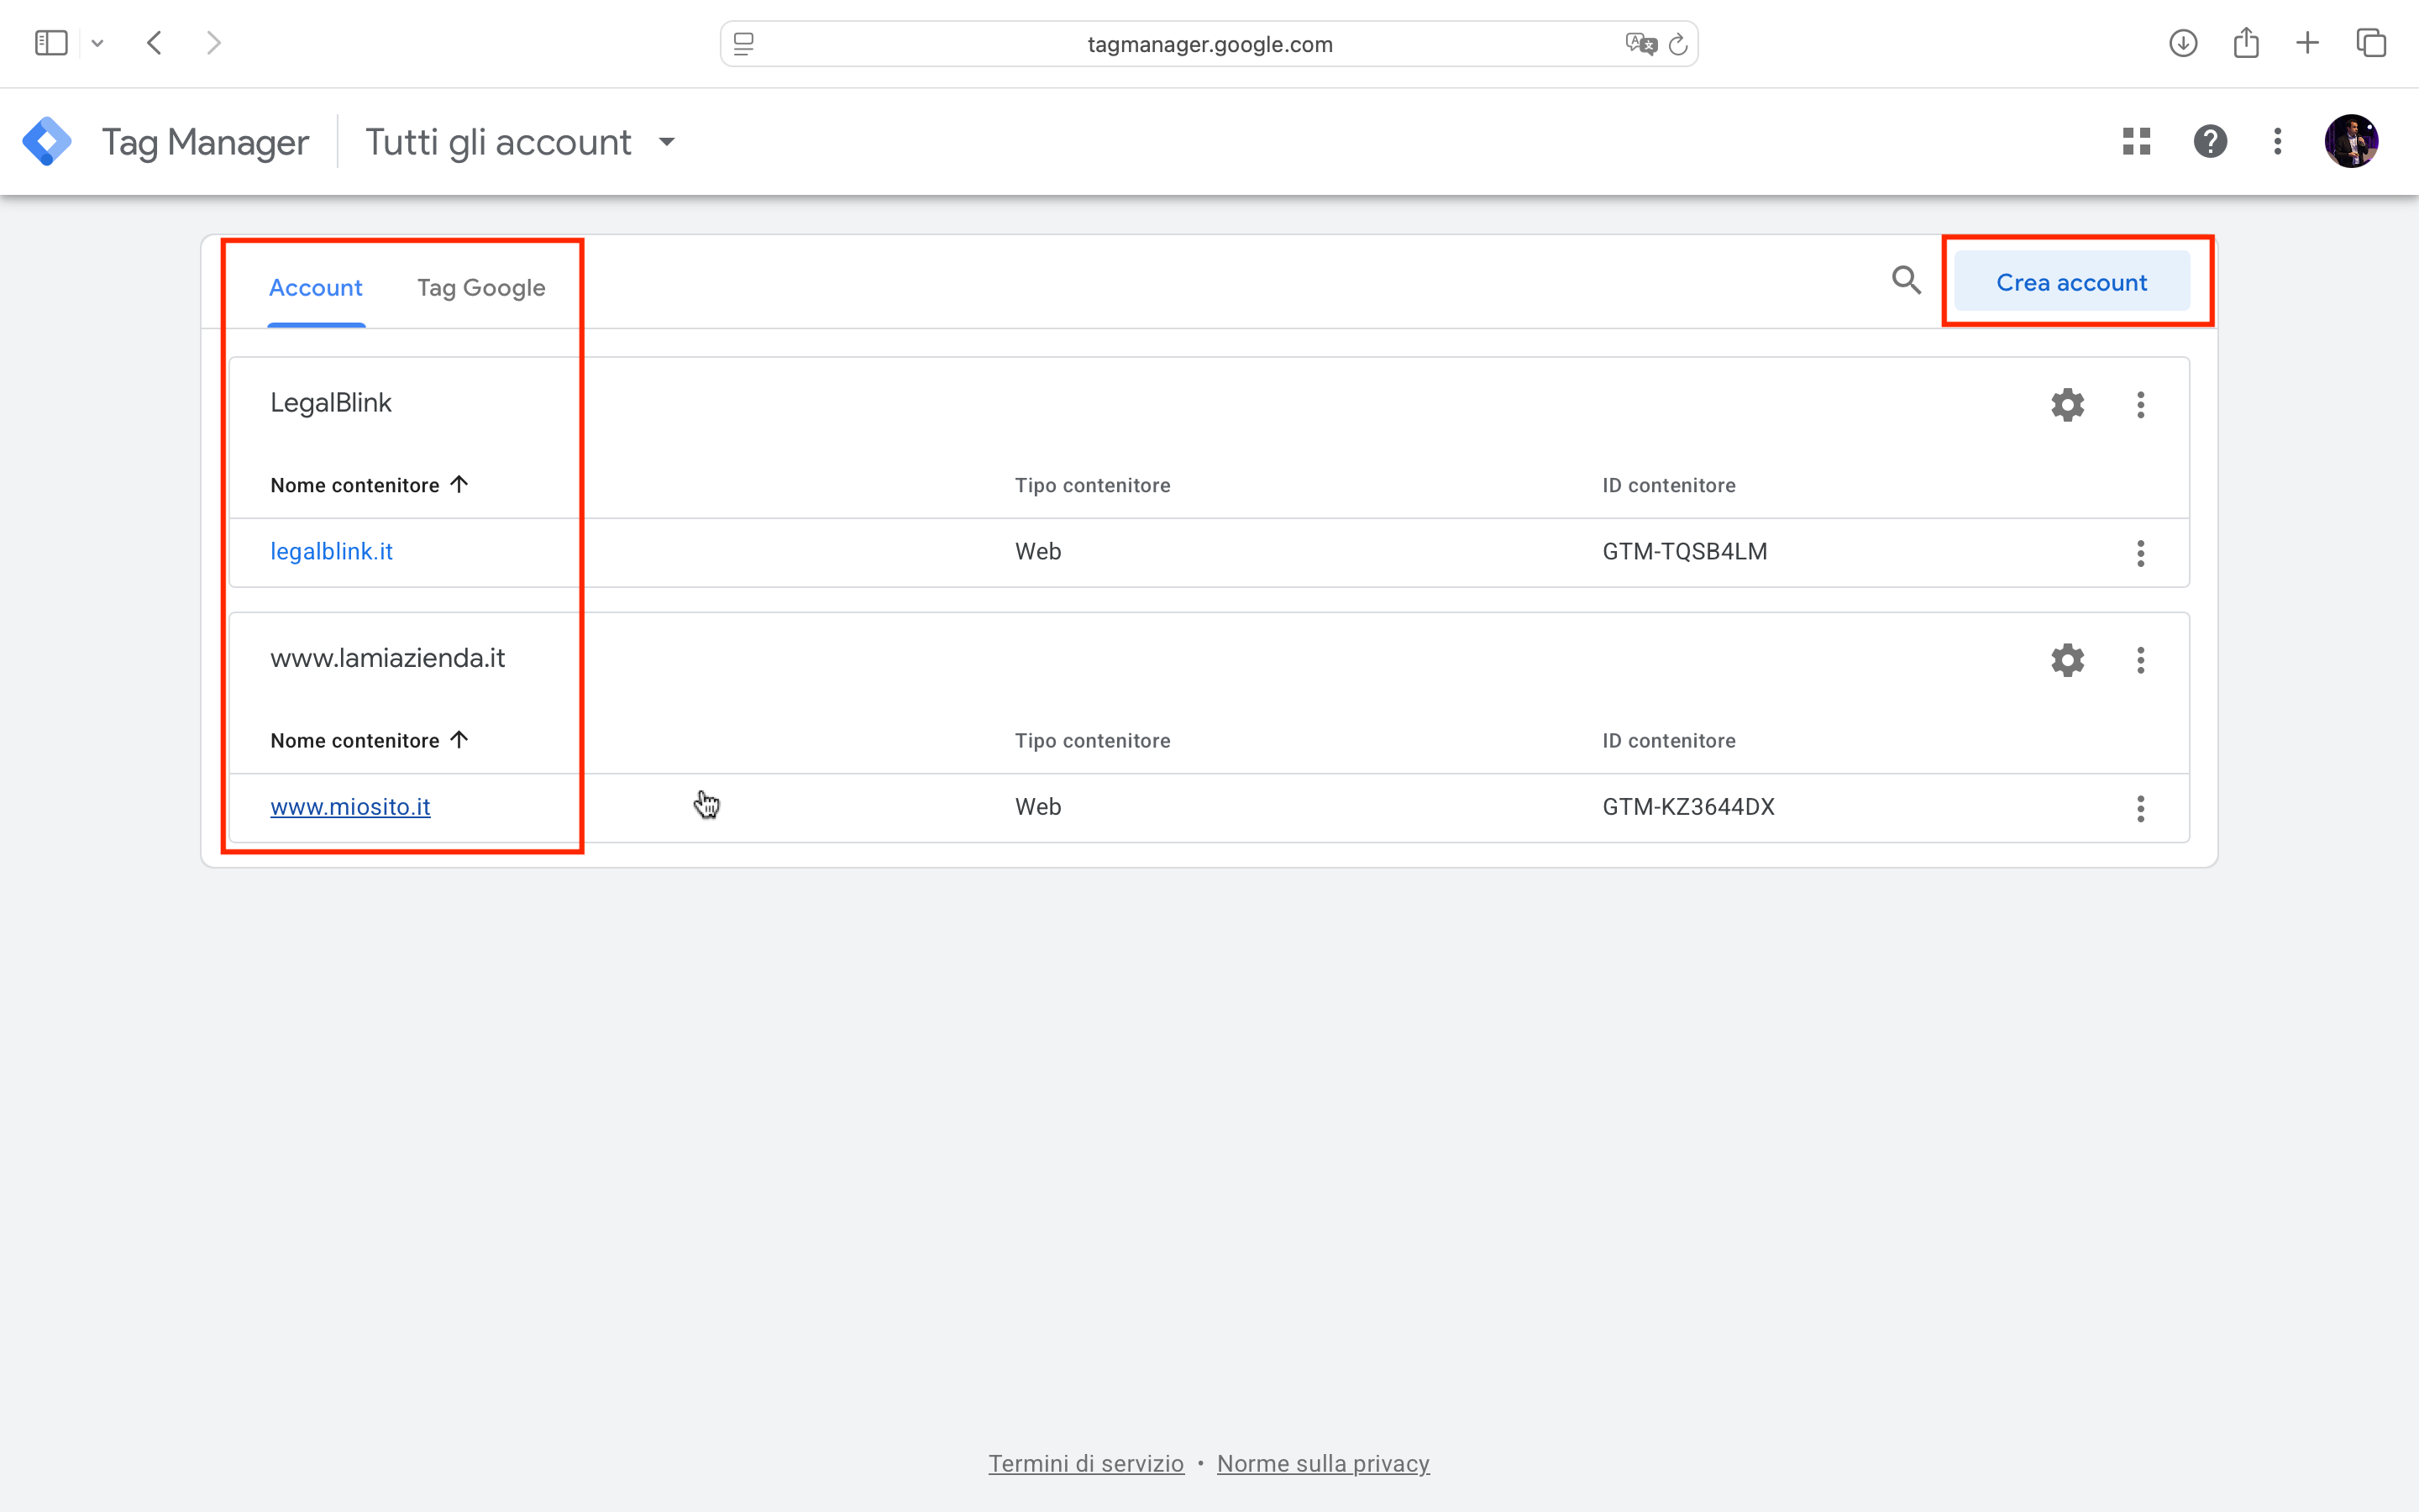This screenshot has width=2419, height=1512.
Task: Open Safari downloads icon
Action: (2183, 43)
